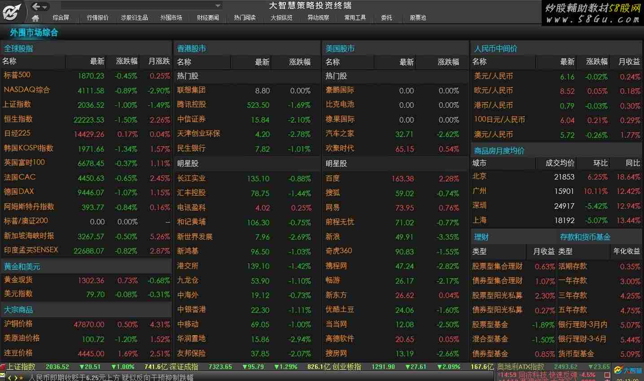Select the 沪铜价格 row
The width and height of the screenshot is (644, 381).
tap(87, 324)
